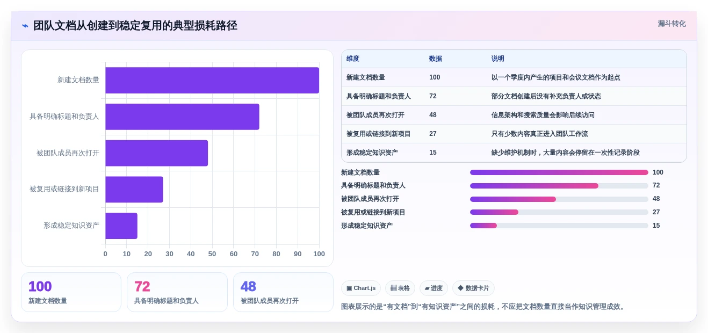Click chart y-axis label 被团队成员再次打开
The width and height of the screenshot is (708, 333).
(68, 153)
